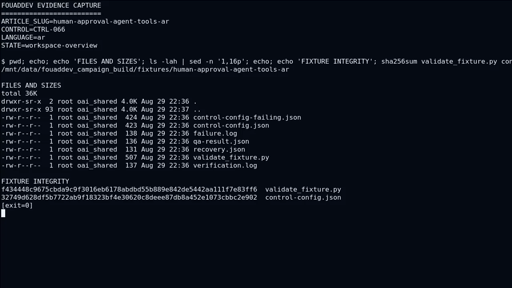Click the FIXTURE INTEGRITY heading
The image size is (512, 288).
[x=35, y=181]
